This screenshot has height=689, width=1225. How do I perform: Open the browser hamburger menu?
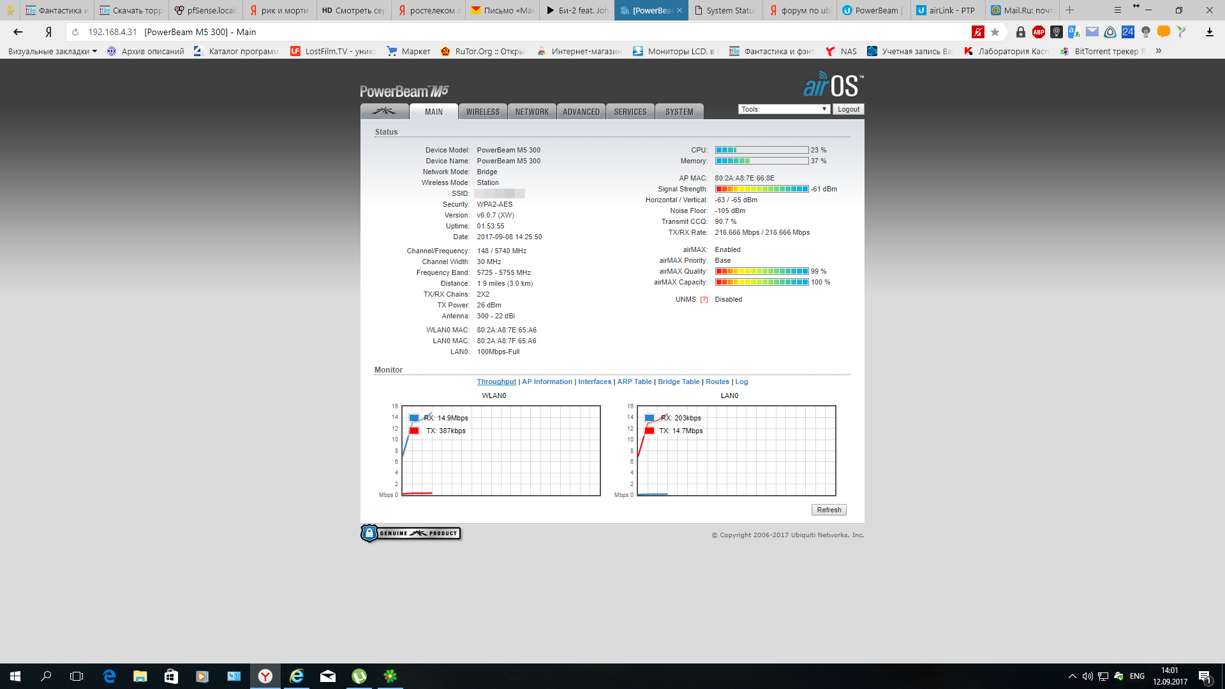tap(1117, 10)
